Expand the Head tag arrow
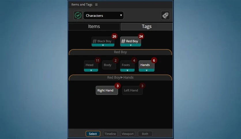Screen dimensions: 241x139 91,70
